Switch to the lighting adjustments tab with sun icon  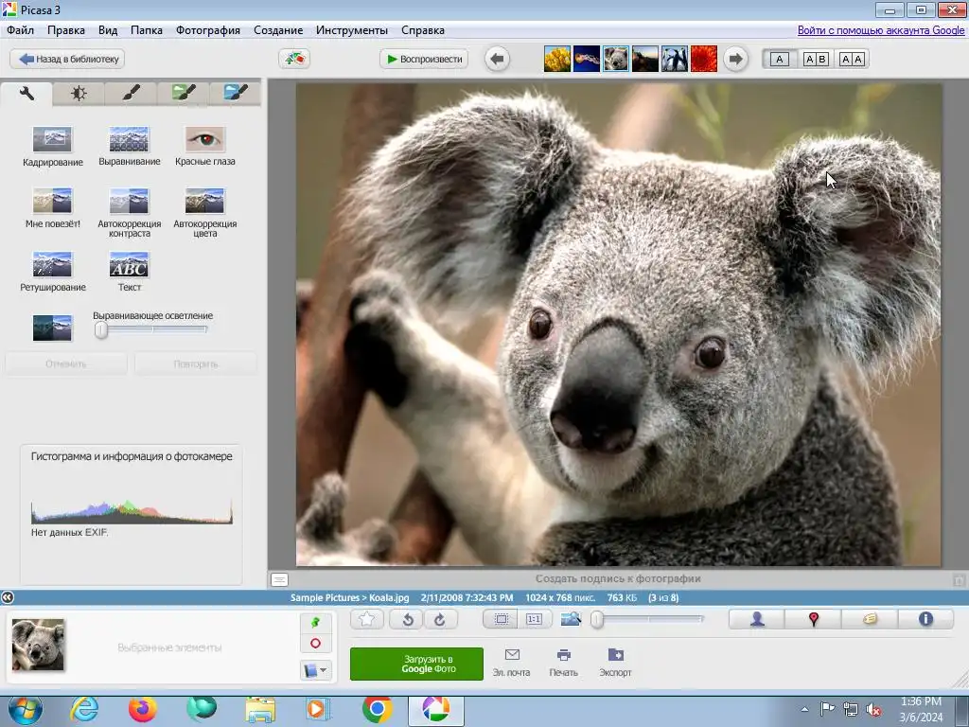tap(79, 93)
